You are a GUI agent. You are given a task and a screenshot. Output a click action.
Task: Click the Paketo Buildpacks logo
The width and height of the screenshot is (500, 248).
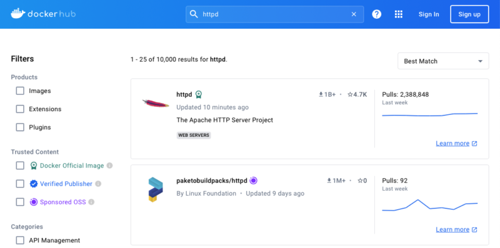click(156, 189)
